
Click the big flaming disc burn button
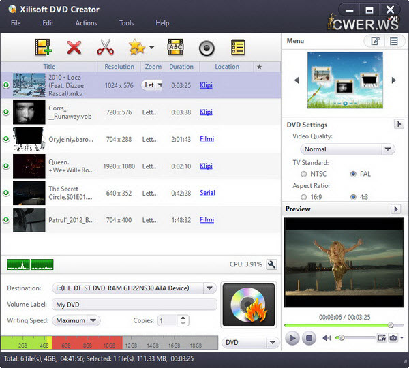point(249,305)
